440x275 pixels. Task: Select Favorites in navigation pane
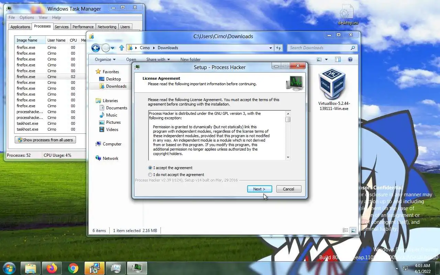[x=107, y=71]
